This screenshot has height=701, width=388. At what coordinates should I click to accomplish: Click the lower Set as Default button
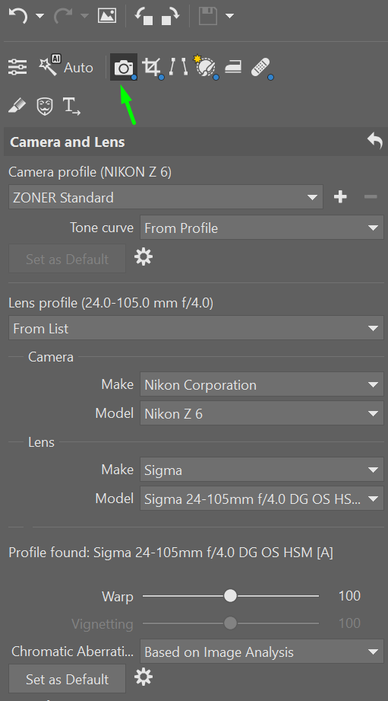[x=67, y=679]
